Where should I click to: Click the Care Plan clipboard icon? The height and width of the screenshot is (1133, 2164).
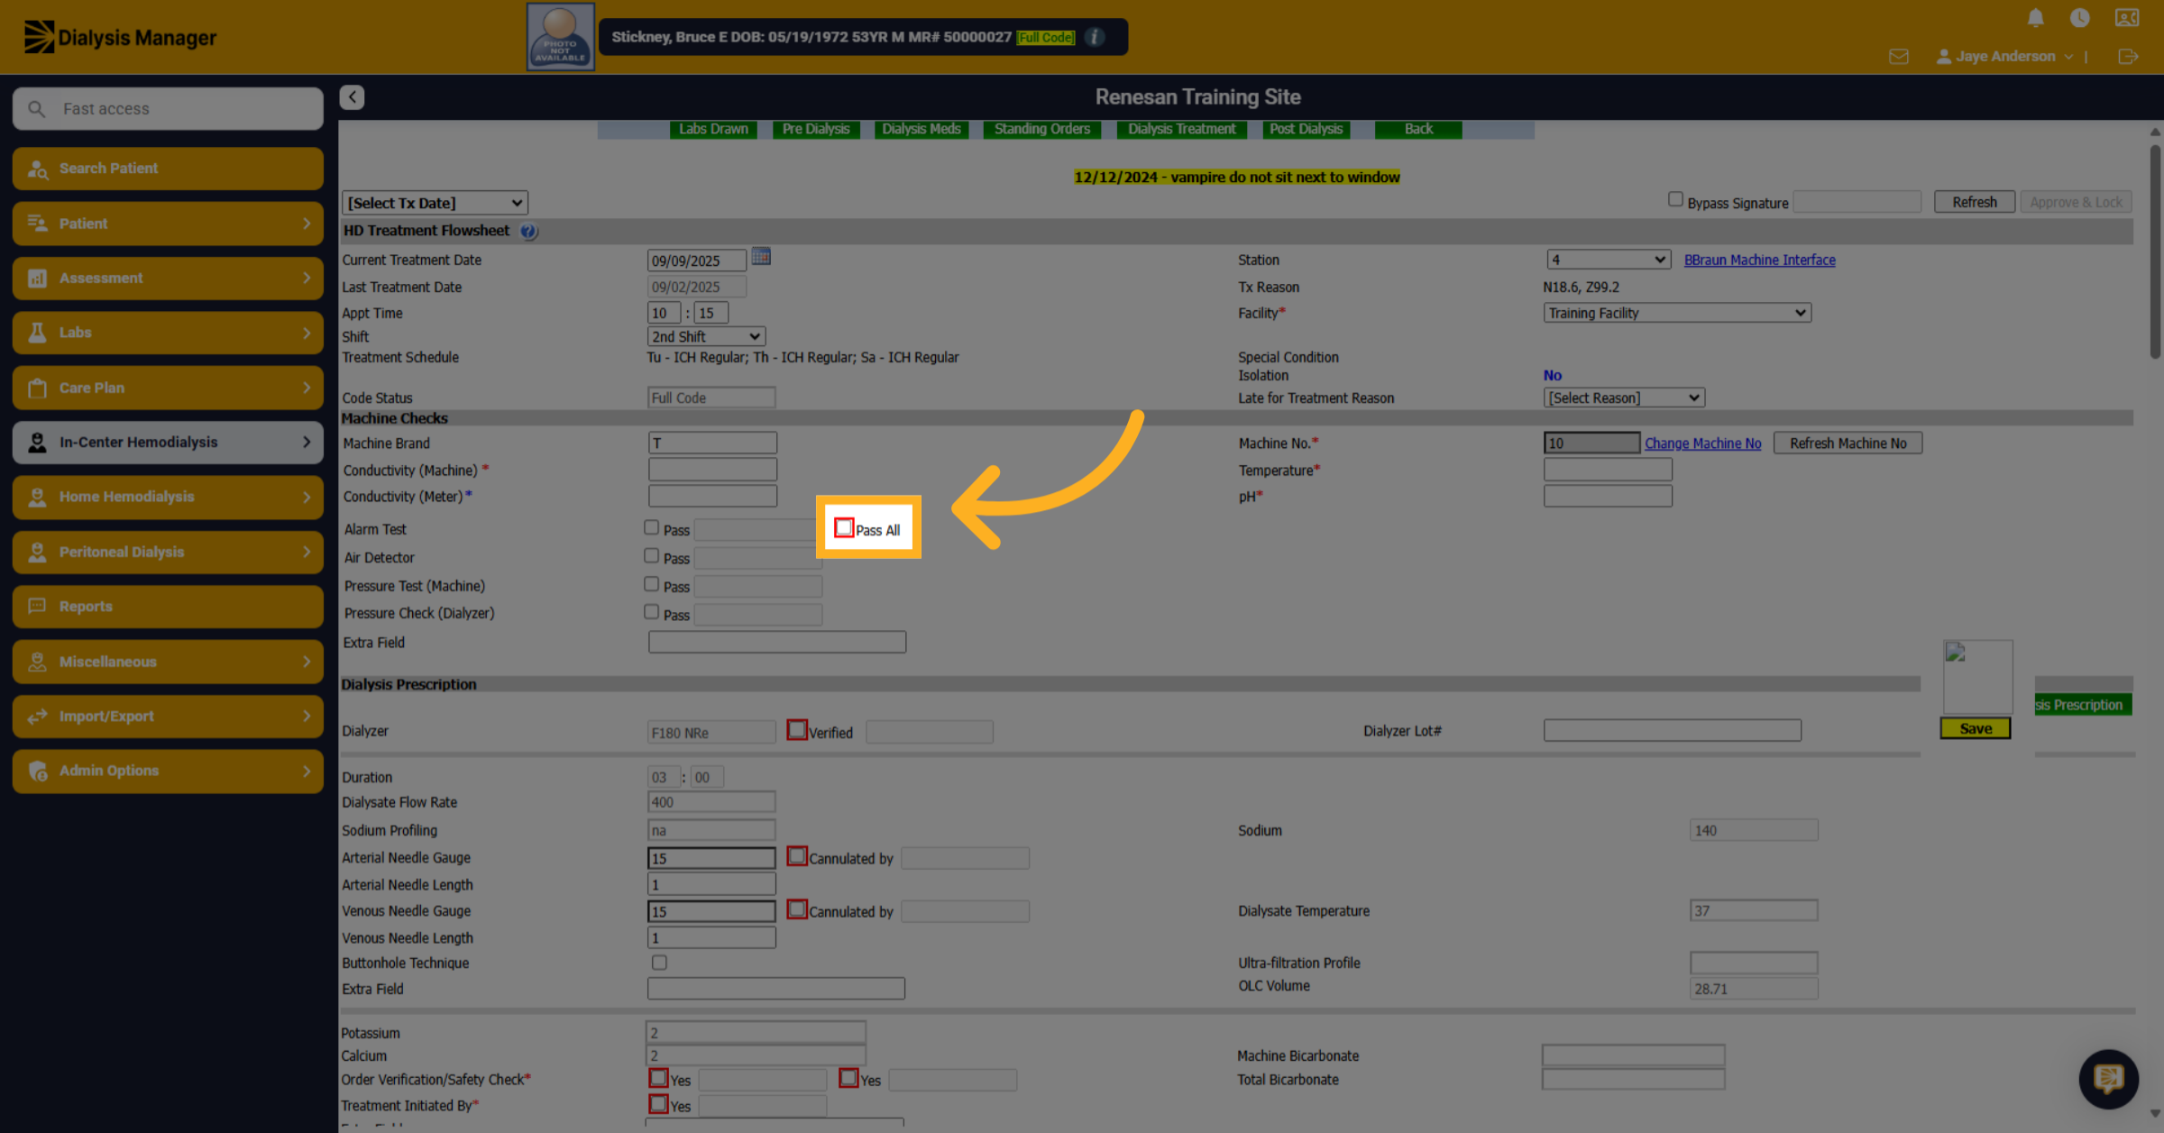(x=38, y=388)
